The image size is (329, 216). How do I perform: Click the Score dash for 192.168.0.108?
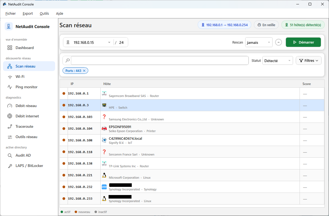(x=305, y=140)
